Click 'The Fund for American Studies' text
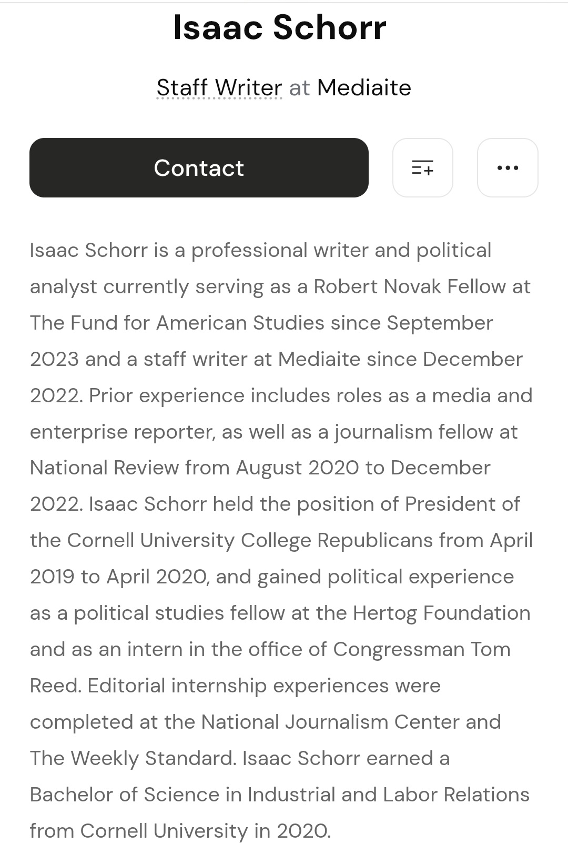 pyautogui.click(x=177, y=323)
